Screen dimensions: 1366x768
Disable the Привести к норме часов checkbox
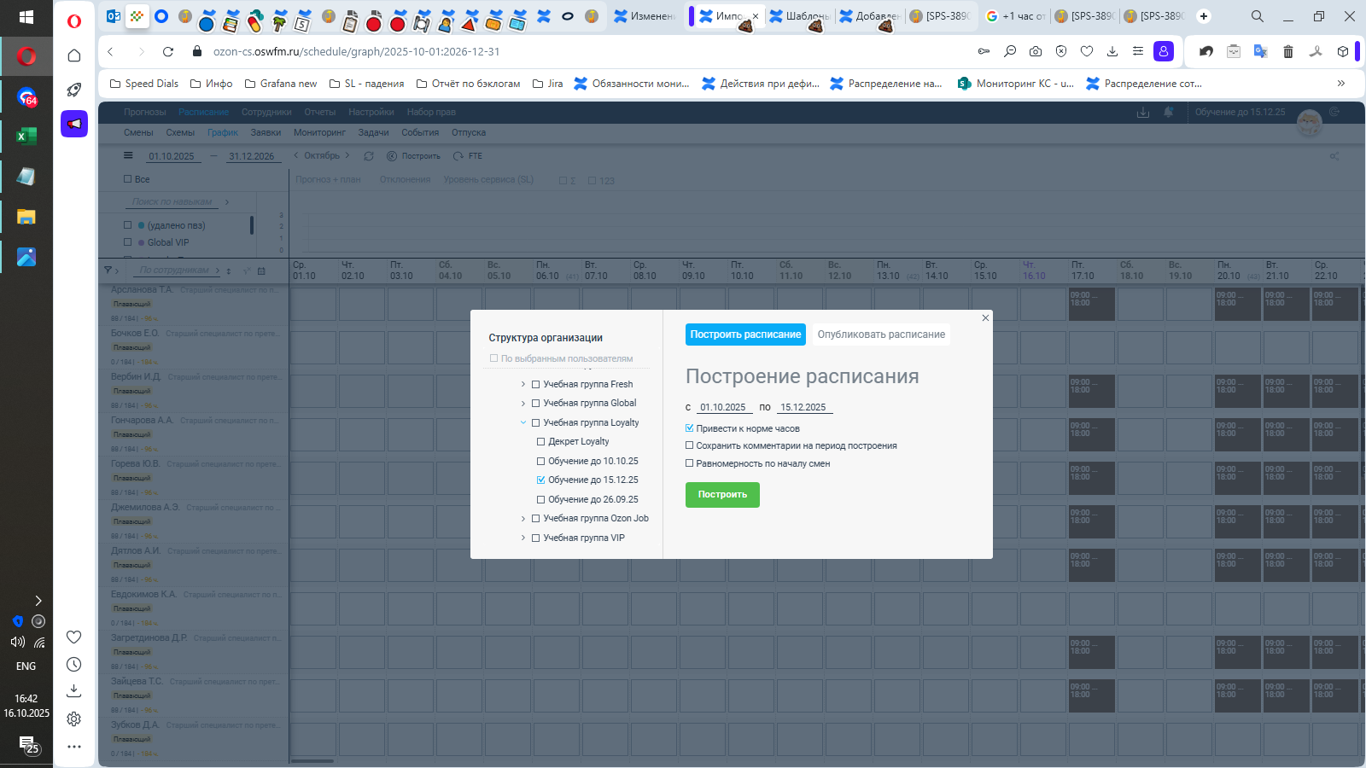click(690, 428)
